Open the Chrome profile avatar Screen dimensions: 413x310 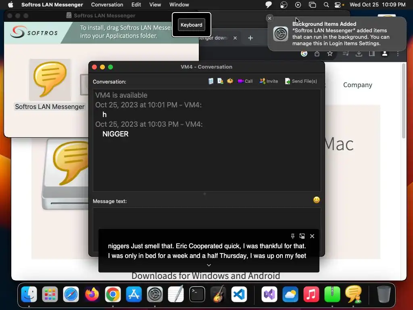pyautogui.click(x=384, y=54)
